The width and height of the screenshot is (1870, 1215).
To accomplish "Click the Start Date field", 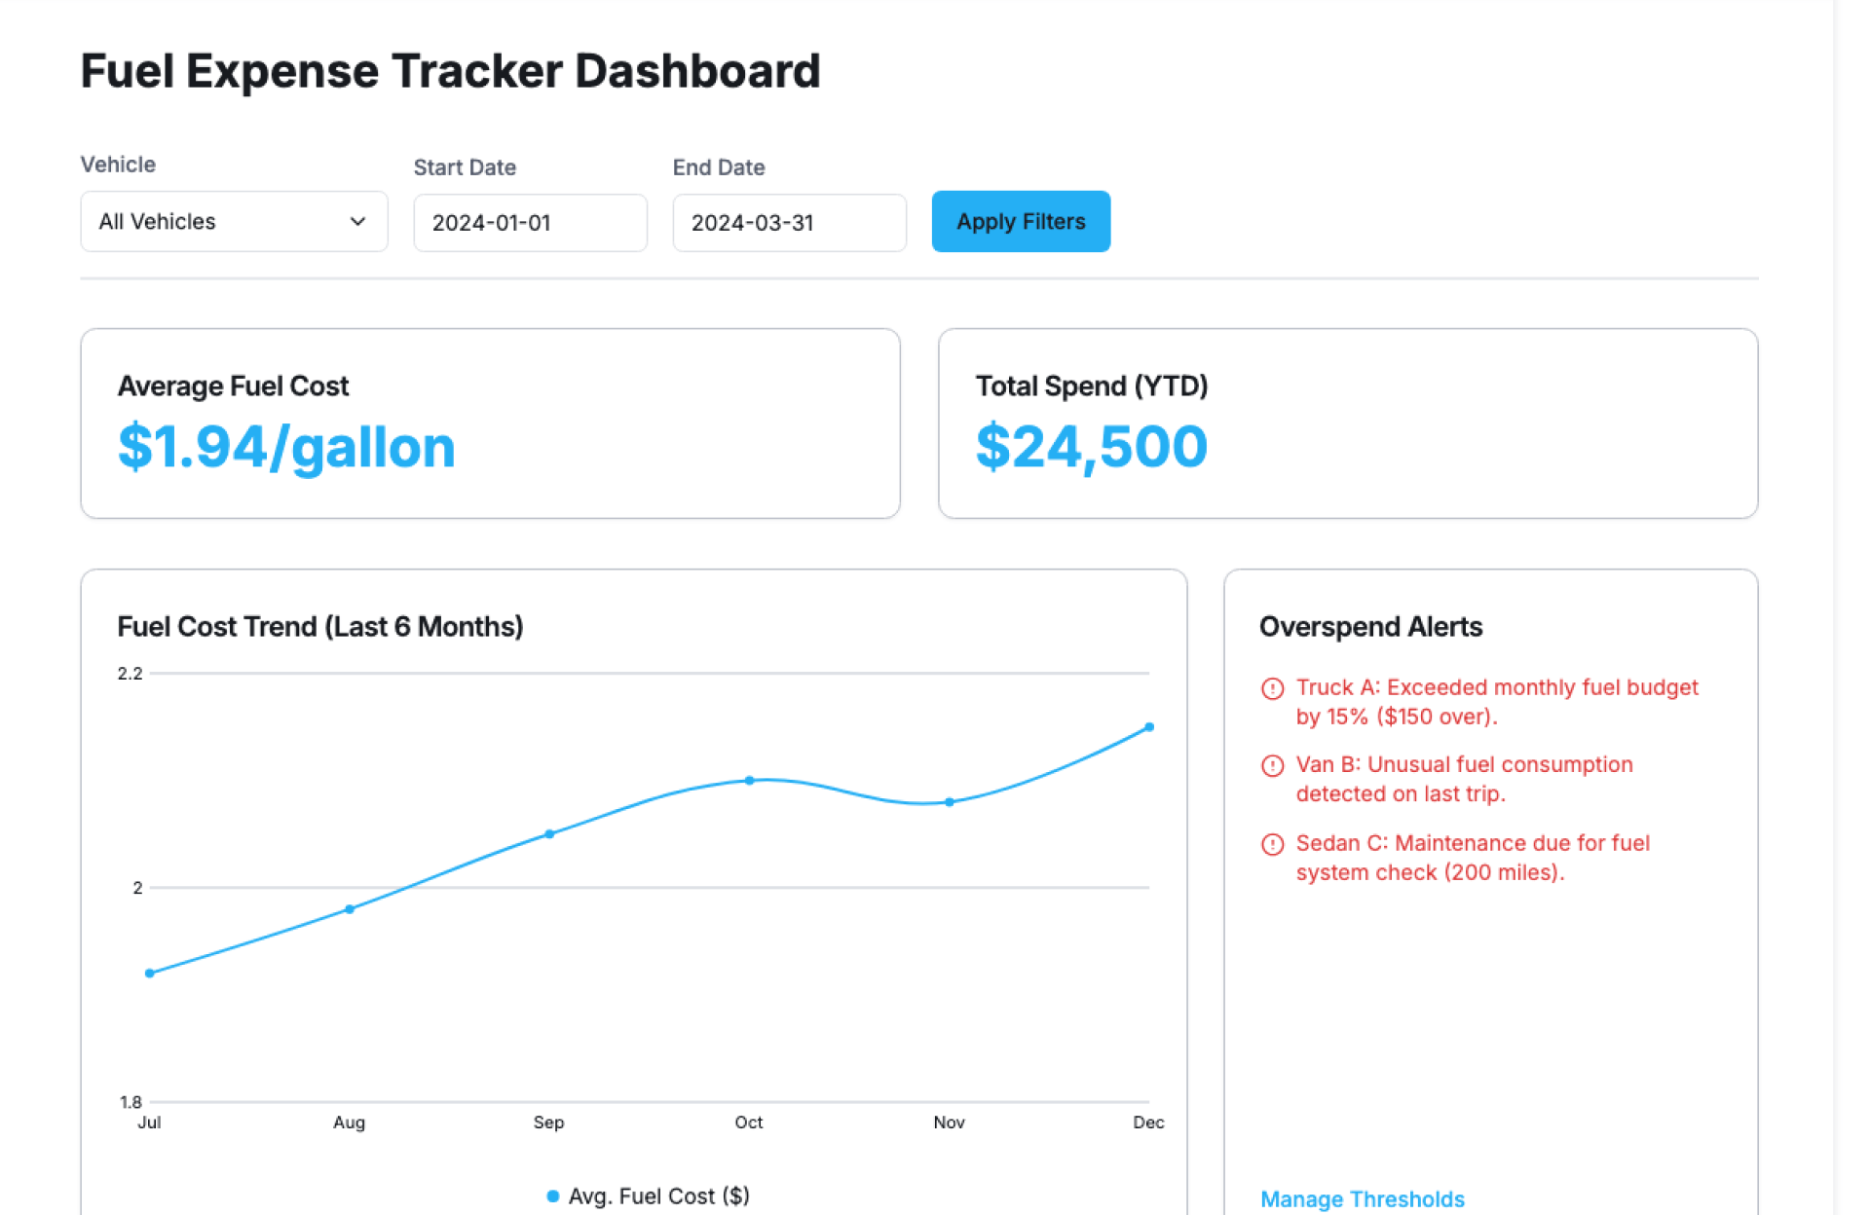I will 530,223.
